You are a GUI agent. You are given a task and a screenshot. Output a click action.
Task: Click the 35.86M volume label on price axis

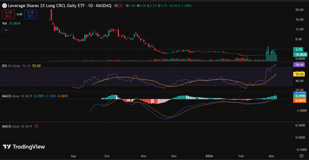[300, 54]
